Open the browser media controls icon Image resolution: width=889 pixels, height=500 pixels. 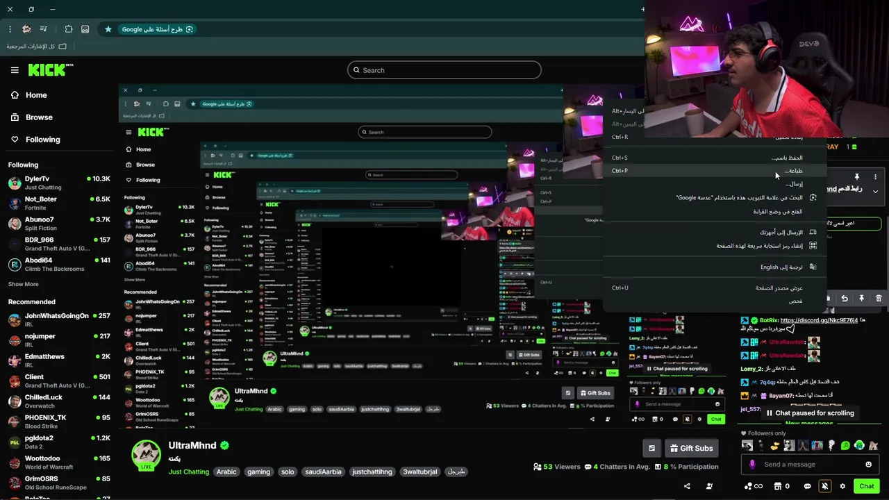coord(44,29)
